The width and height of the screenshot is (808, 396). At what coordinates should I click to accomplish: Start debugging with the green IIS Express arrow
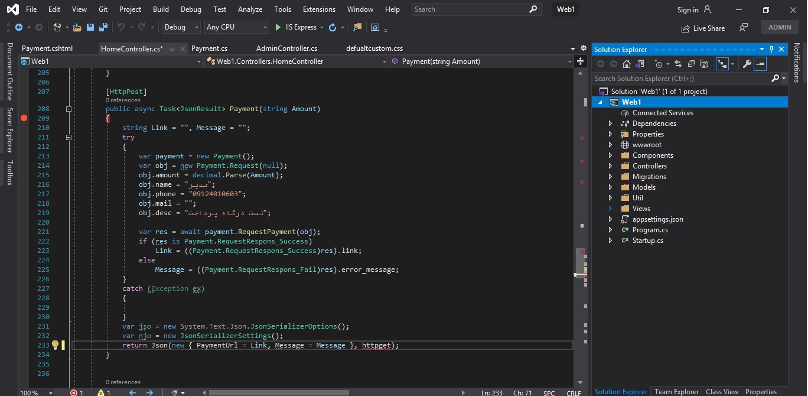[278, 27]
